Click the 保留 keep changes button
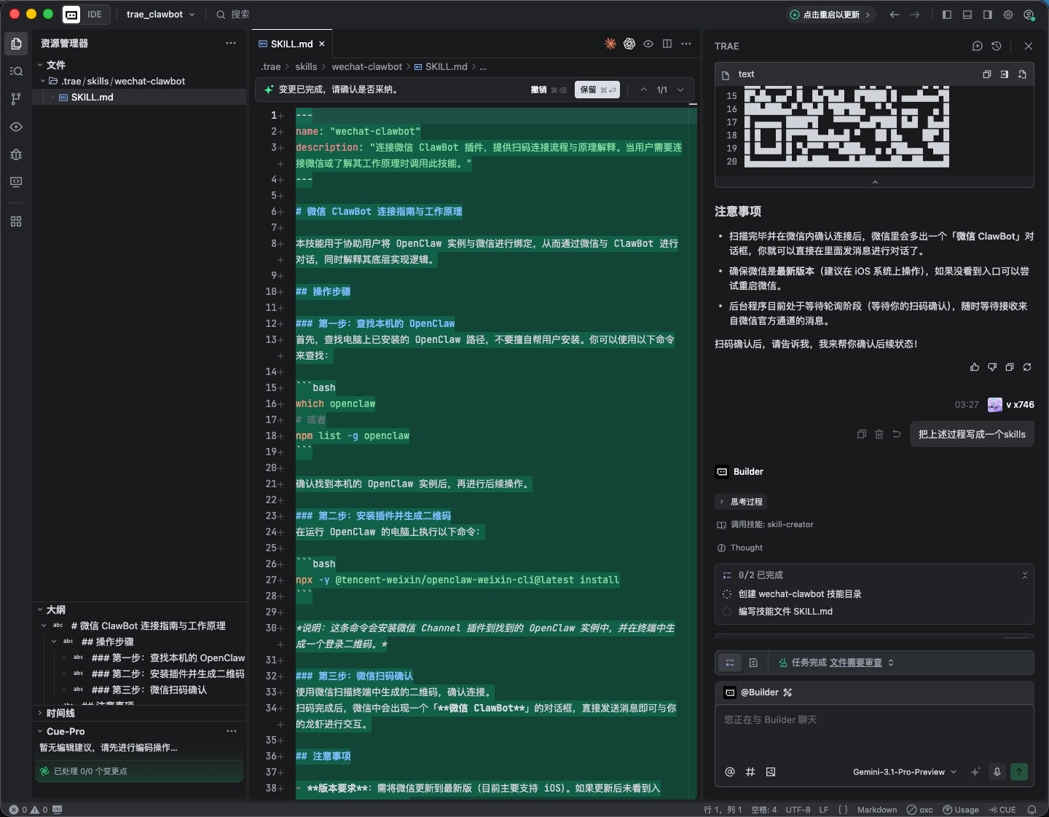This screenshot has height=817, width=1049. (597, 90)
